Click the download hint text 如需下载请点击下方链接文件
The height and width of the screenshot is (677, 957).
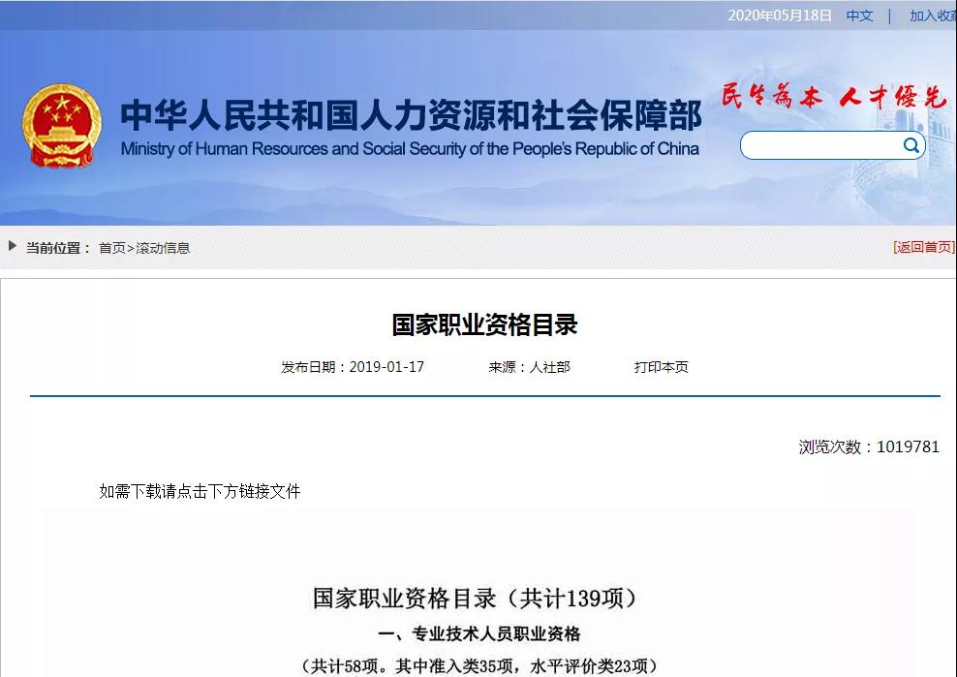[x=199, y=492]
